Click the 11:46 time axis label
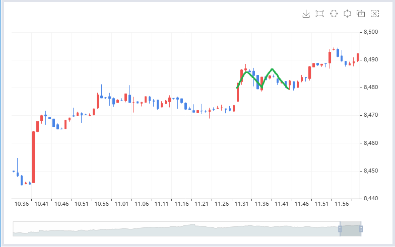 click(x=301, y=204)
